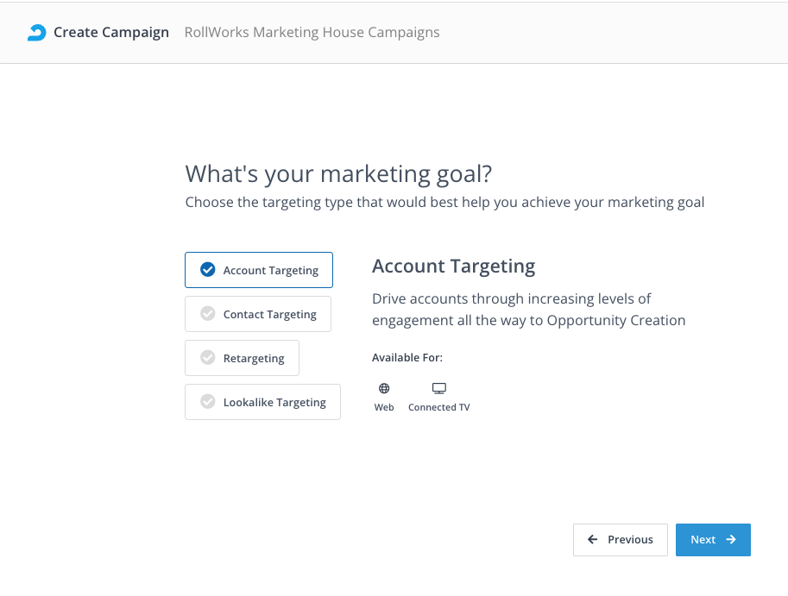Click the left arrow icon on Previous

pyautogui.click(x=593, y=540)
